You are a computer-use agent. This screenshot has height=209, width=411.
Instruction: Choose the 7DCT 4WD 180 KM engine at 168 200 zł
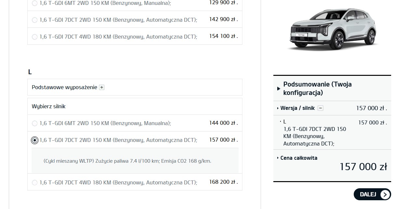[x=34, y=182]
